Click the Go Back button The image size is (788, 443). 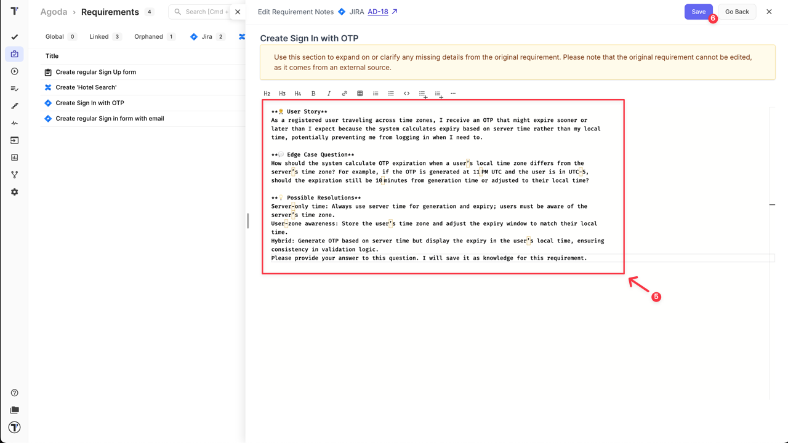[x=737, y=11]
